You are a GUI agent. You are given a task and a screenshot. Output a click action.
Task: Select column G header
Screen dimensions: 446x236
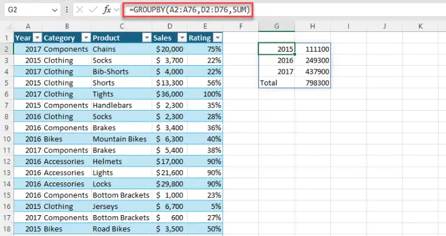pyautogui.click(x=276, y=26)
